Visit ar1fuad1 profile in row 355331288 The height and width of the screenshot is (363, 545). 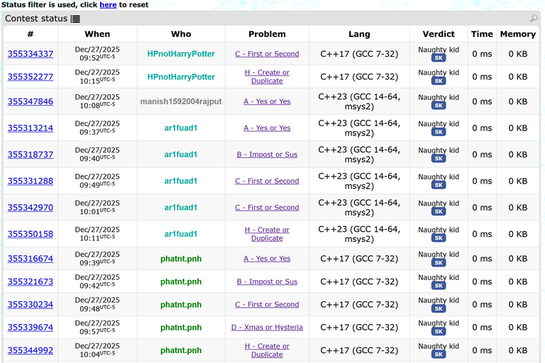[x=181, y=181]
